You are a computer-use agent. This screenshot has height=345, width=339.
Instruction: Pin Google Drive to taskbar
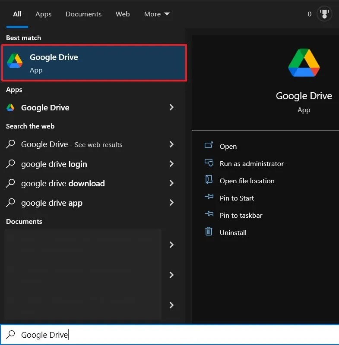tap(239, 215)
